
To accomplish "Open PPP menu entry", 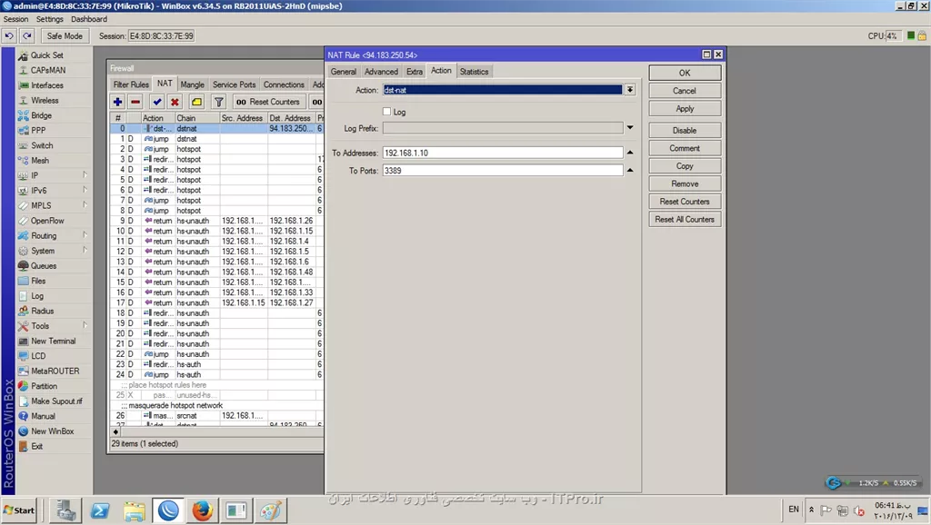I will (x=38, y=131).
